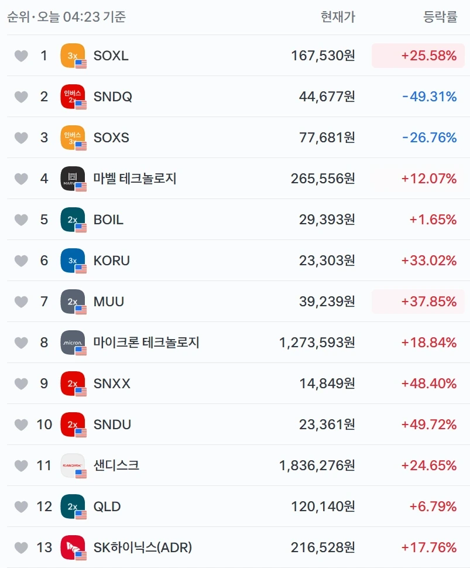Click the teal 2x BOIL icon
Image resolution: width=470 pixels, height=568 pixels.
[x=73, y=220]
